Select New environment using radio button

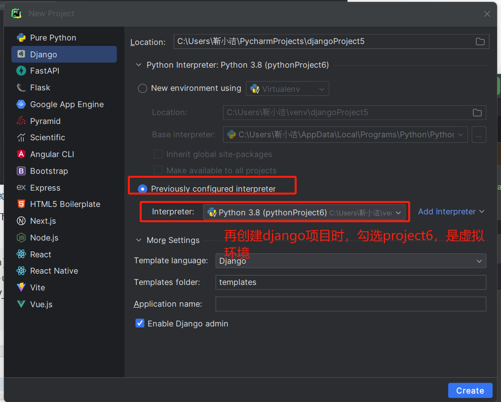[143, 88]
